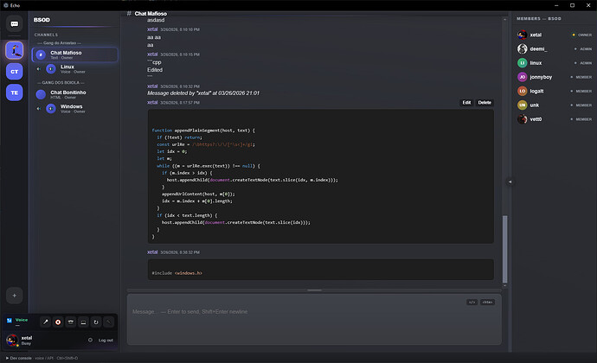Open the CT server icon
597x363 pixels.
click(15, 72)
